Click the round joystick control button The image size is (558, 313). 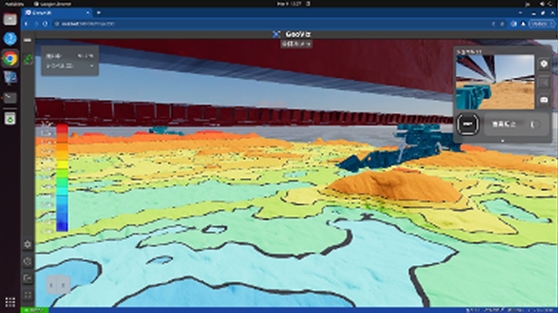point(467,124)
